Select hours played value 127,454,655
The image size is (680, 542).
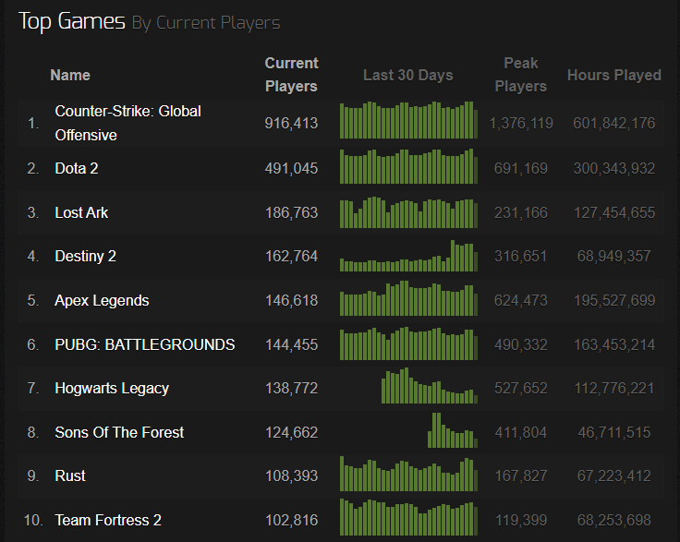(x=614, y=212)
